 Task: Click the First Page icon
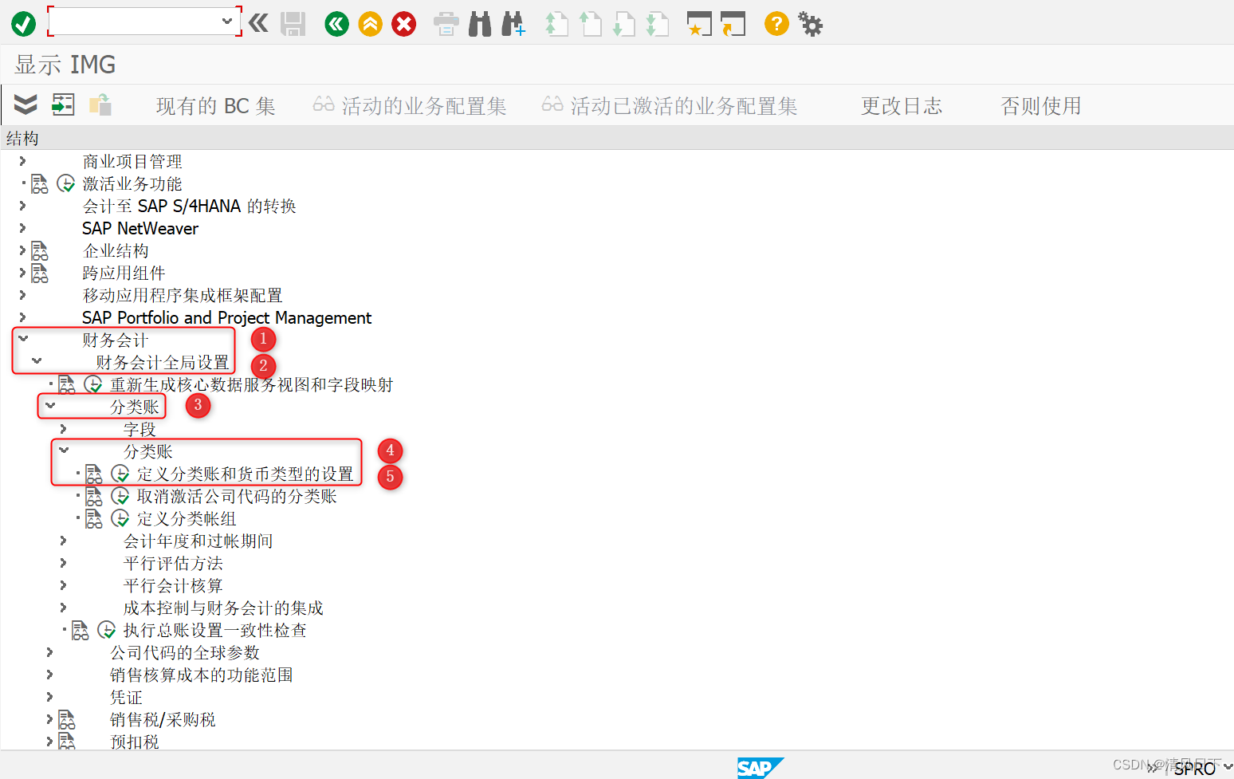[x=556, y=24]
